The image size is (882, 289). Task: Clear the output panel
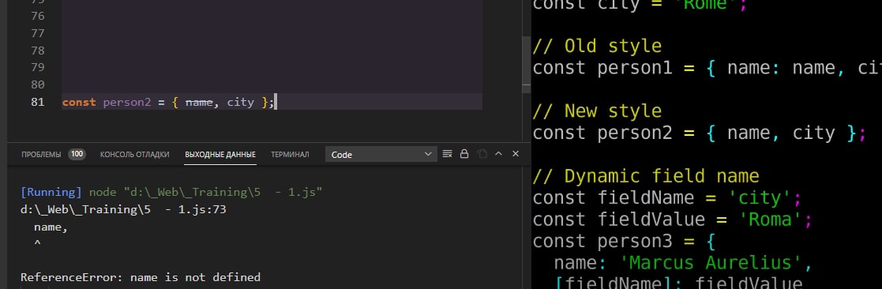tap(447, 153)
